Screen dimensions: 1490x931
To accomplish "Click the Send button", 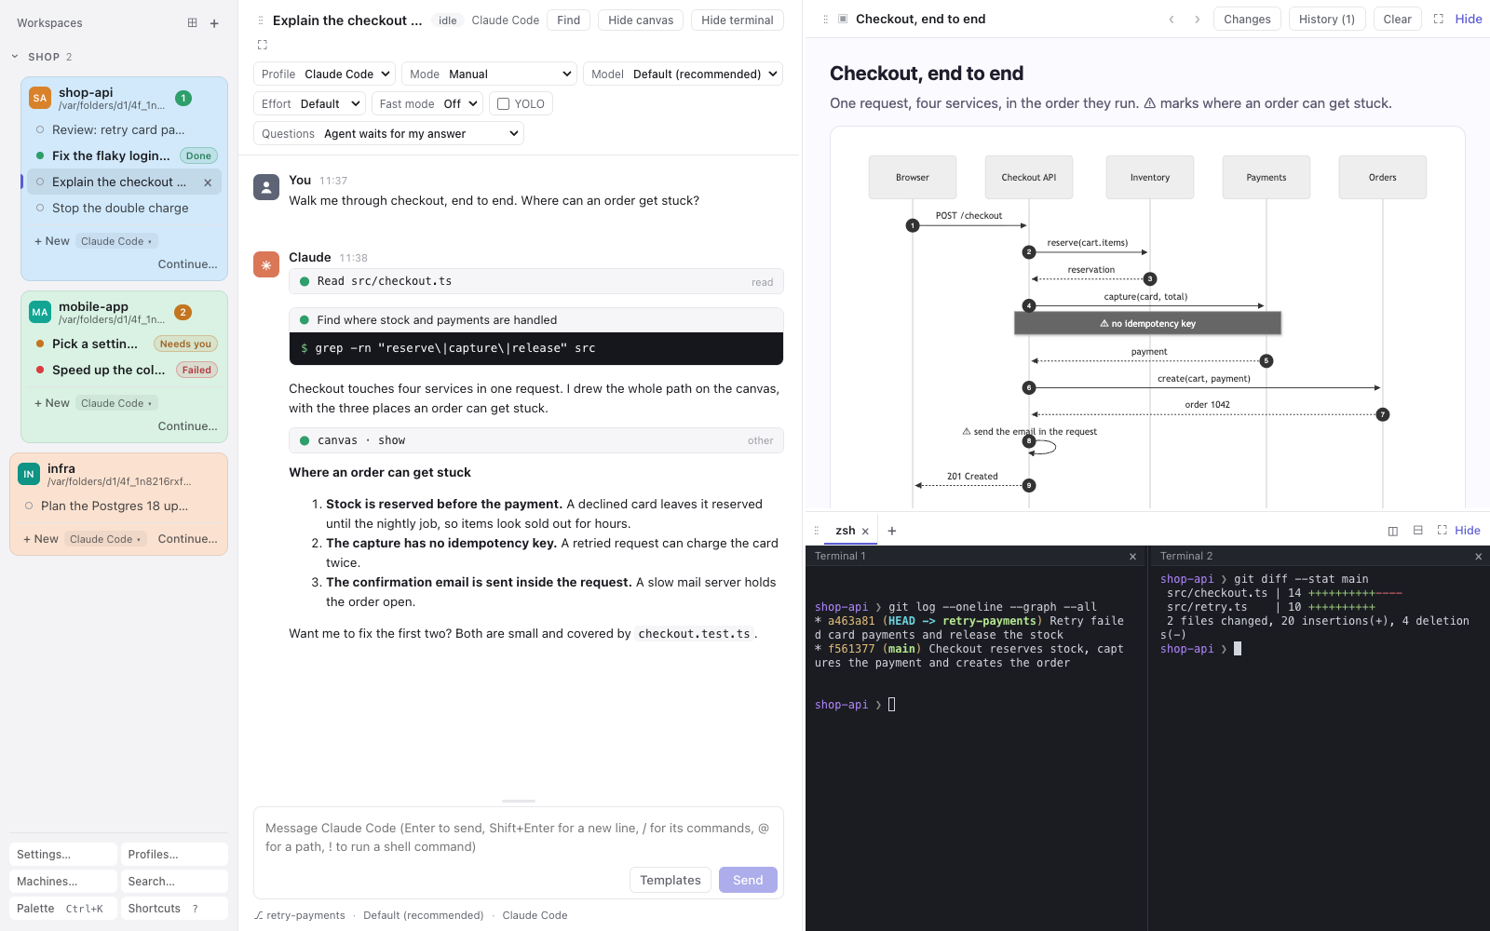I will click(x=748, y=880).
